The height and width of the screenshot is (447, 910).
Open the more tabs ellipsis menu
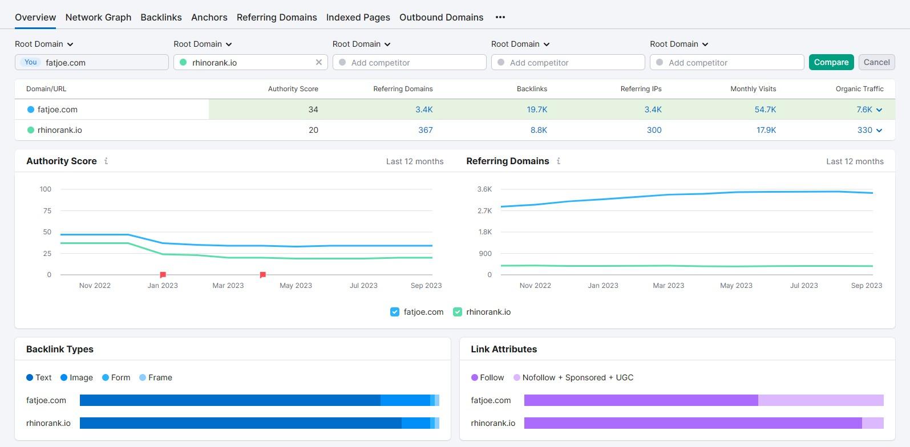pyautogui.click(x=500, y=17)
